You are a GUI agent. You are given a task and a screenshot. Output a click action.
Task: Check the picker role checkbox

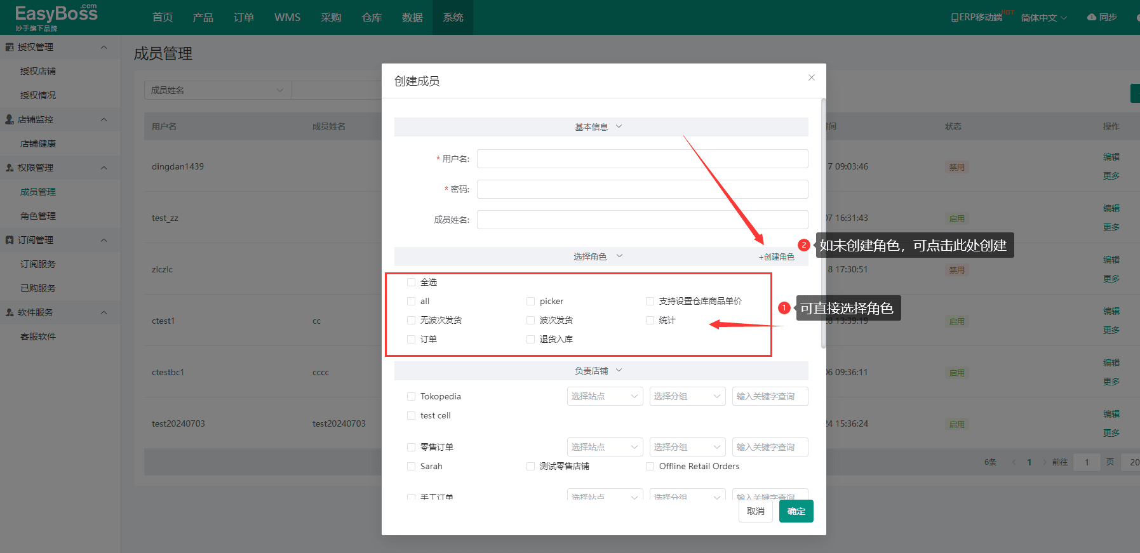[x=530, y=302]
